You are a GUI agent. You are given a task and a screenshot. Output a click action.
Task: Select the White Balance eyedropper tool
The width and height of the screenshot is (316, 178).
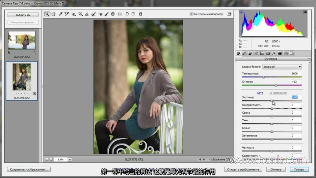coord(60,14)
